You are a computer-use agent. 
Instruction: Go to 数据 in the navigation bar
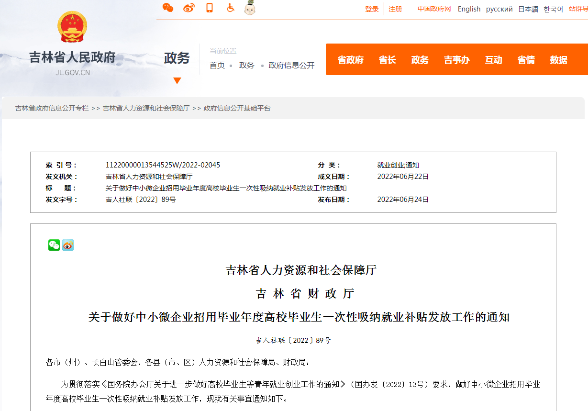[558, 60]
